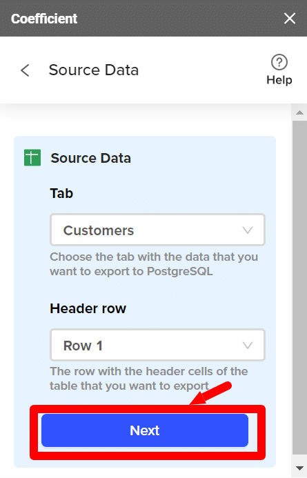The height and width of the screenshot is (478, 307).
Task: Click the Tab field label
Action: pos(61,193)
